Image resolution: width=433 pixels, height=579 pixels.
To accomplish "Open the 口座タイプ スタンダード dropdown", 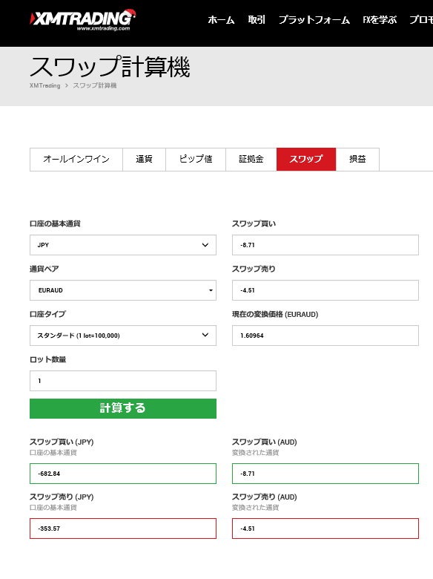I will point(123,336).
